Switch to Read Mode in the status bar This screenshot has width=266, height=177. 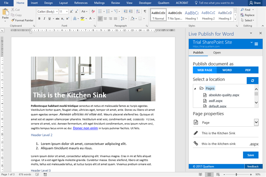point(200,174)
